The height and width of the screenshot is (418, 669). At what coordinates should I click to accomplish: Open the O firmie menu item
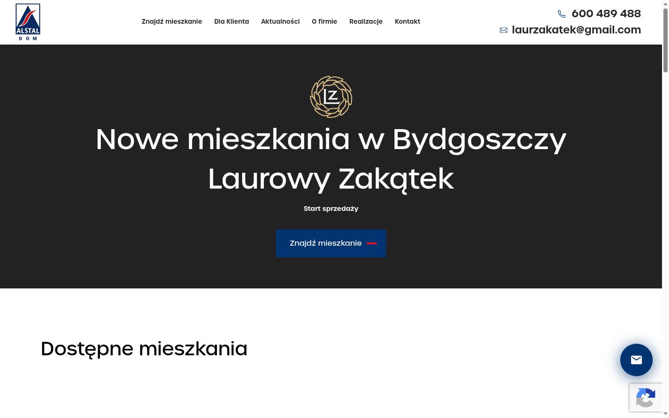coord(324,21)
